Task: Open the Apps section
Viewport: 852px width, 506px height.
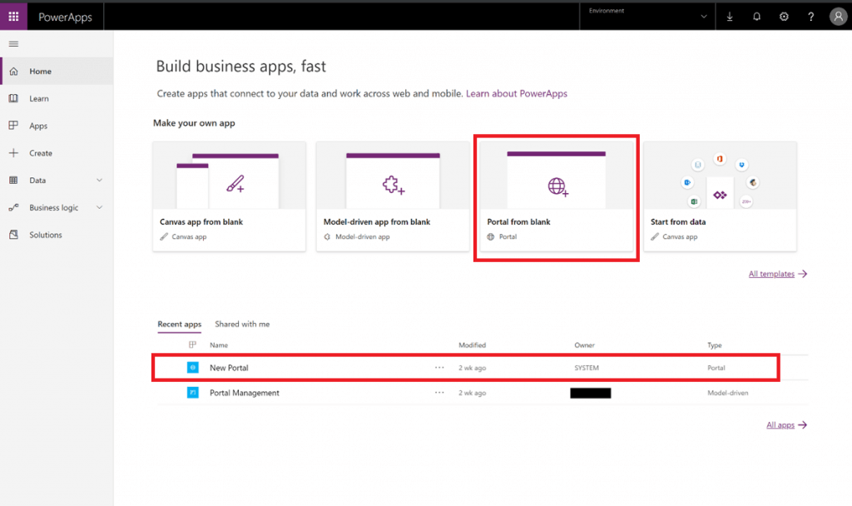Action: [x=37, y=126]
